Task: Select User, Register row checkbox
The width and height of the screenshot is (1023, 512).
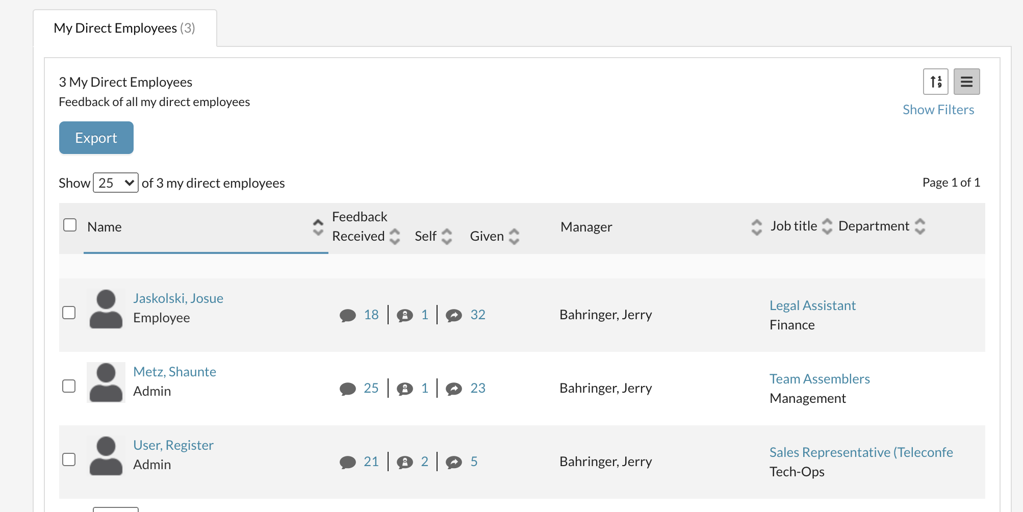Action: coord(69,459)
